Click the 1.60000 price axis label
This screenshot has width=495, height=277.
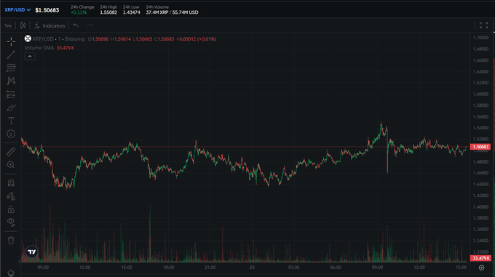[480, 94]
